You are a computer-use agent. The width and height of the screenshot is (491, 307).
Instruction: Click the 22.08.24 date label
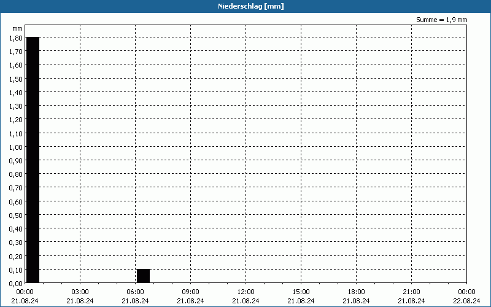click(466, 301)
